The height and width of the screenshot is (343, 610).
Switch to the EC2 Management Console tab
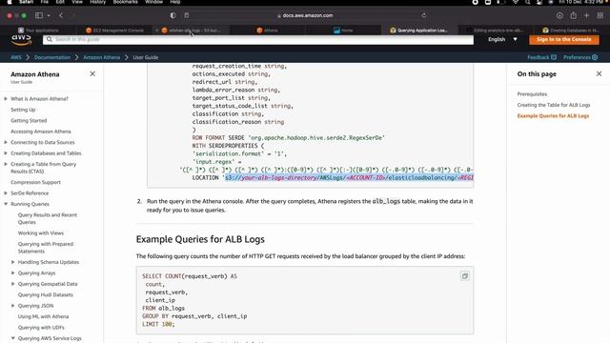click(115, 30)
